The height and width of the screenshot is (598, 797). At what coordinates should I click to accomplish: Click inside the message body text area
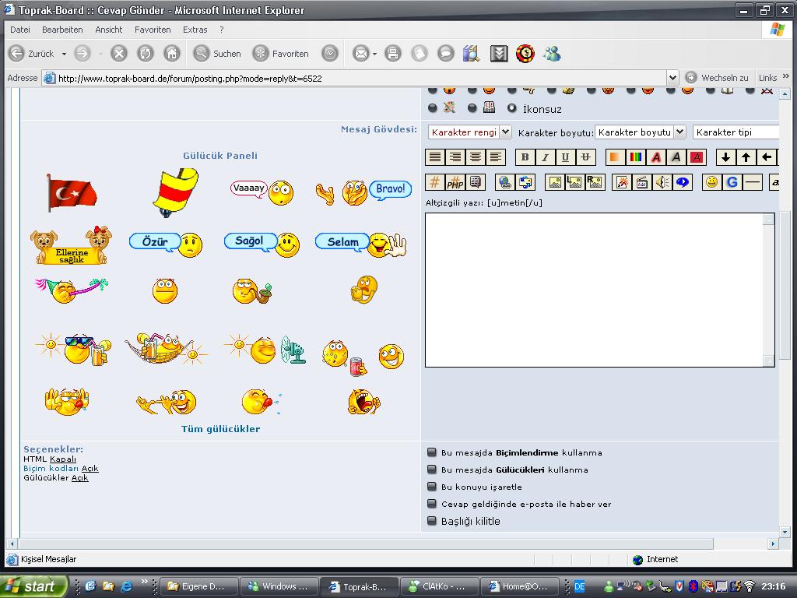[x=595, y=288]
